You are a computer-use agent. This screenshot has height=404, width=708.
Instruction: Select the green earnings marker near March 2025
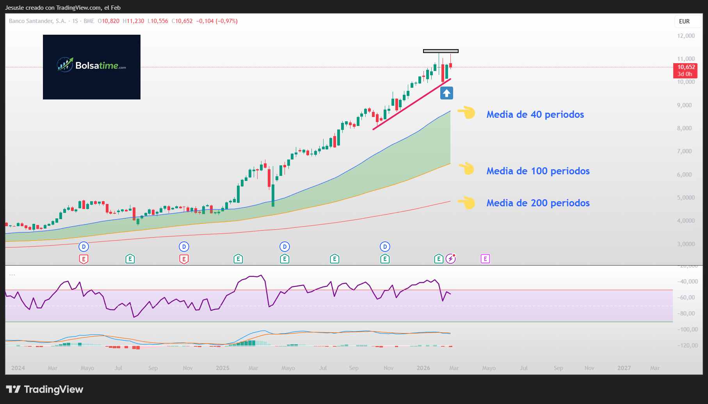pos(238,259)
